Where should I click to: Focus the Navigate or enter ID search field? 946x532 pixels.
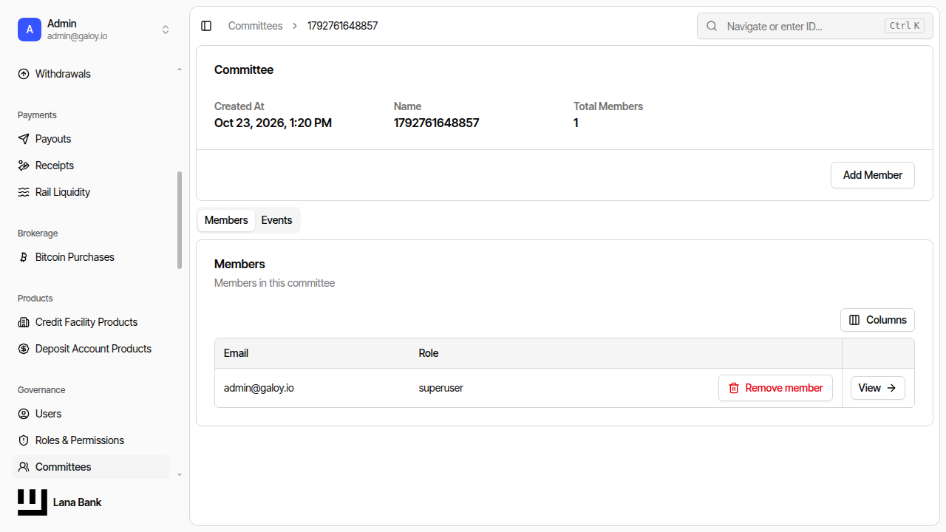click(x=814, y=26)
